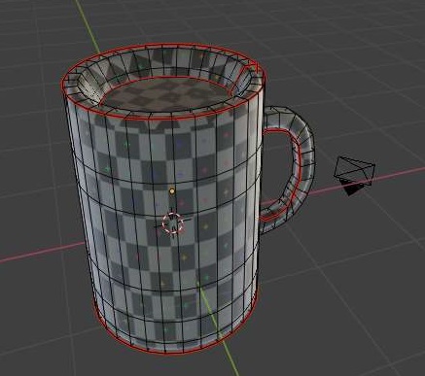Select the camera object beside the mug
This screenshot has width=425, height=376.
[x=354, y=175]
